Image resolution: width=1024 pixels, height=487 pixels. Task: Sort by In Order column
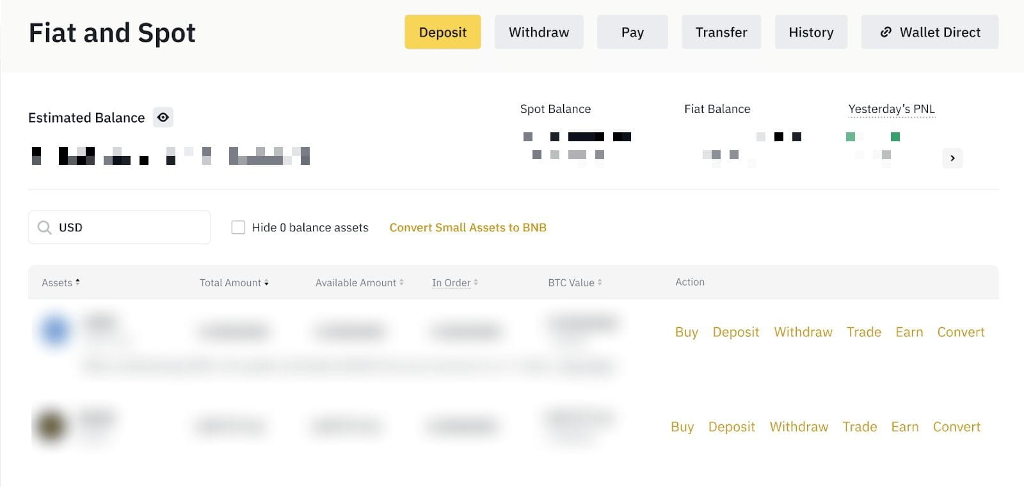(x=454, y=282)
